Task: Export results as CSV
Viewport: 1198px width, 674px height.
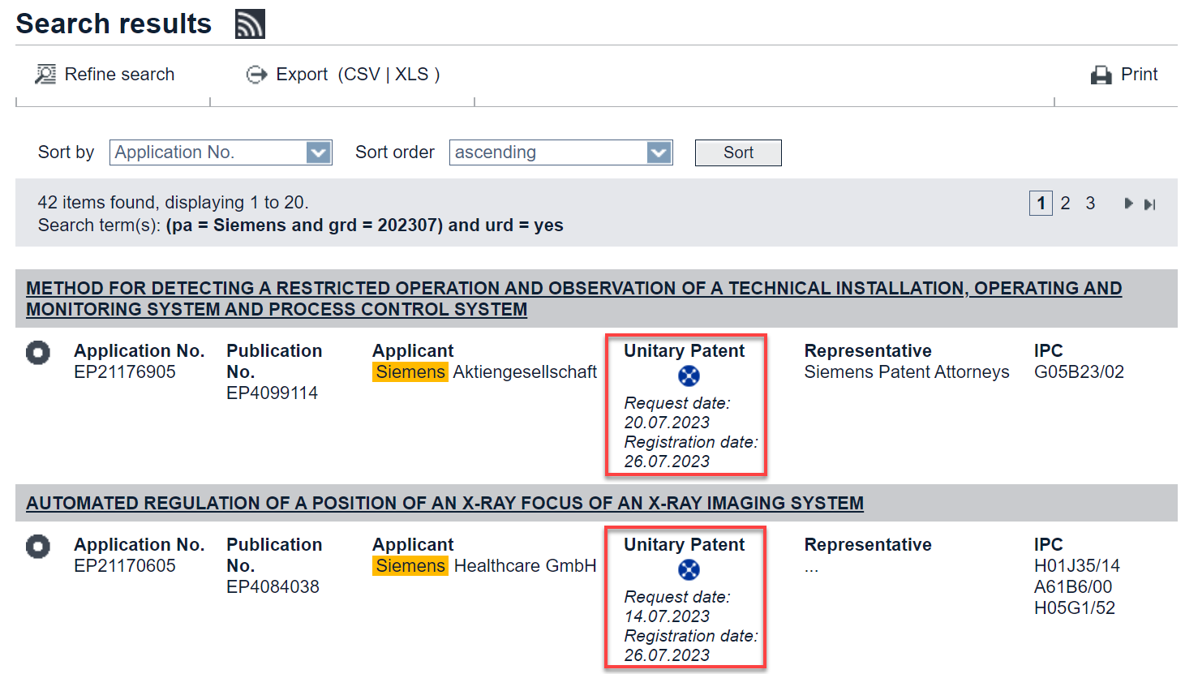Action: [363, 74]
